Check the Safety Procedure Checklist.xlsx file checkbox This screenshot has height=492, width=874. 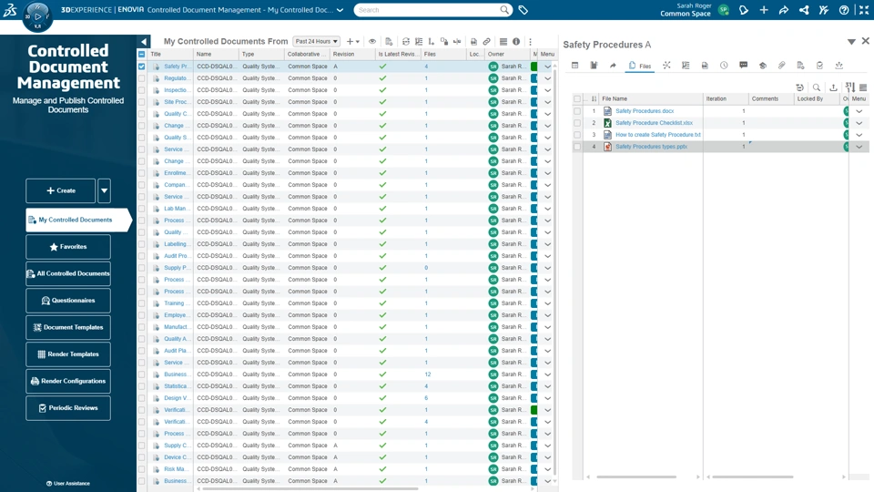pos(577,123)
